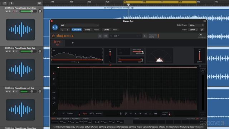The height and width of the screenshot is (129, 229).
Task: Add a new shaper with plus button
Action: tap(73, 43)
